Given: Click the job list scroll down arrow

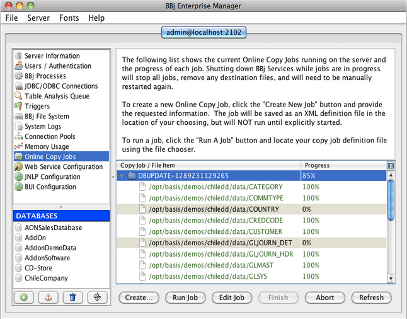Looking at the screenshot, I should pyautogui.click(x=391, y=279).
